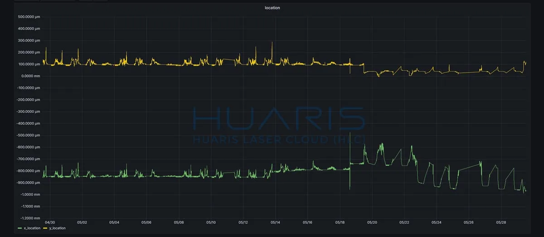Toggle y_location series in the legend
Screen dimensions: 544x237
(57, 228)
